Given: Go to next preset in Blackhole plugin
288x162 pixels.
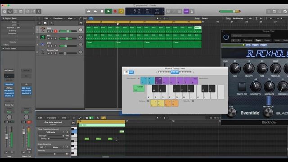Looking at the screenshot, I should click(x=238, y=40).
